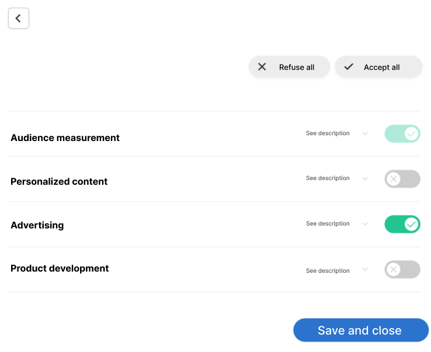
Task: Expand the Audience measurement description chevron
Action: coord(365,133)
